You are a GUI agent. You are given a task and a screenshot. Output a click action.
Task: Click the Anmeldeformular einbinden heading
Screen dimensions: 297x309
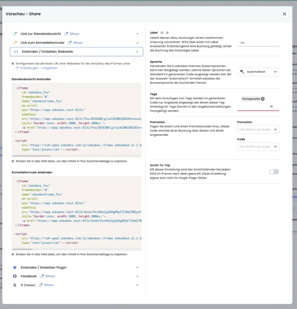click(x=32, y=172)
